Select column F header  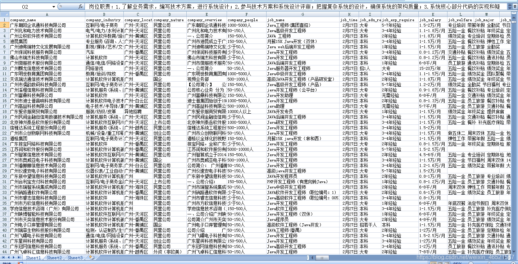pos(246,14)
